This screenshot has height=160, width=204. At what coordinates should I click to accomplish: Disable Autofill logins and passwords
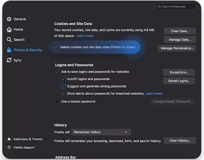(63, 79)
